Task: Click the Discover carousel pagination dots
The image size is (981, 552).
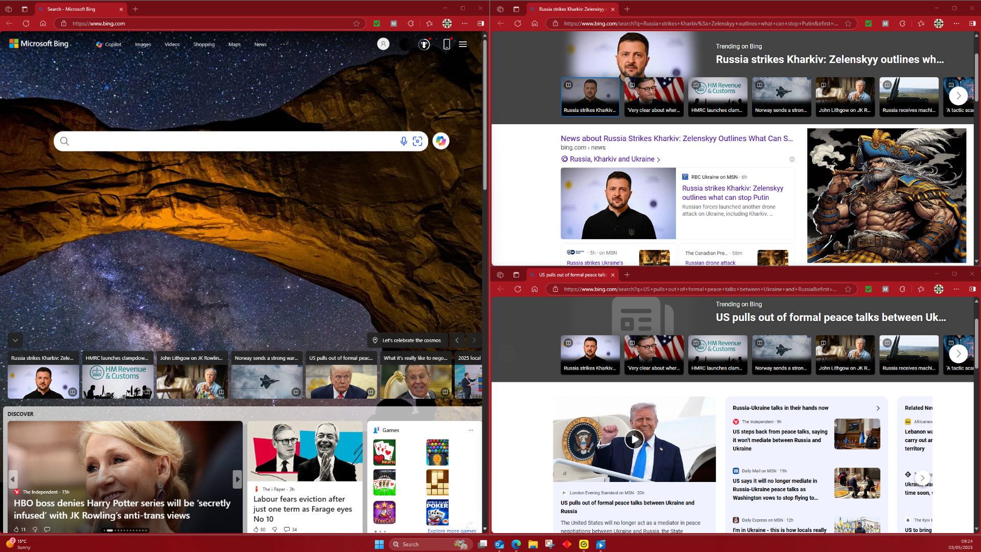Action: tap(126, 531)
